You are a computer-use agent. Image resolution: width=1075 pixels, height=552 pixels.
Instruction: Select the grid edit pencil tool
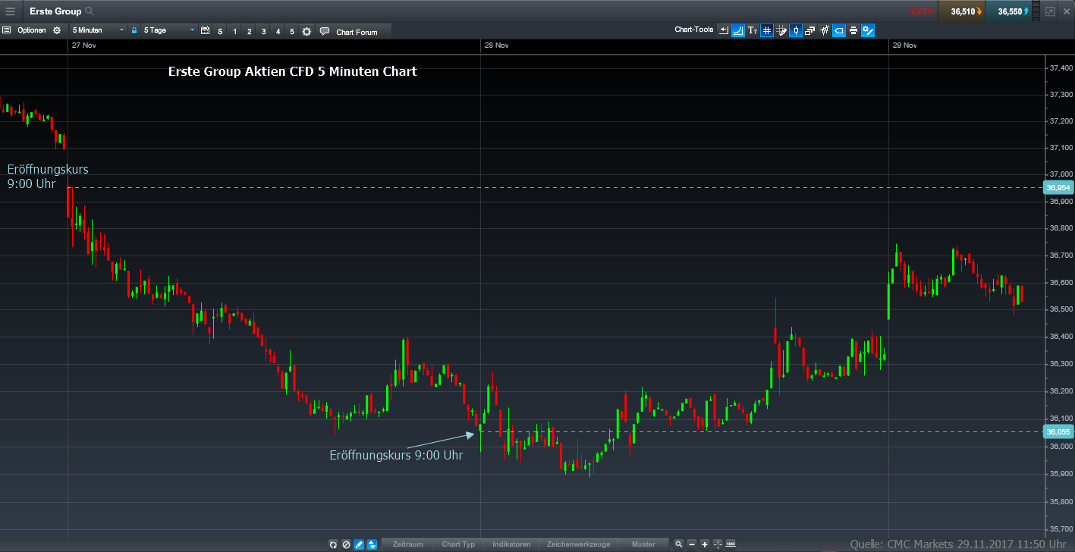point(781,30)
